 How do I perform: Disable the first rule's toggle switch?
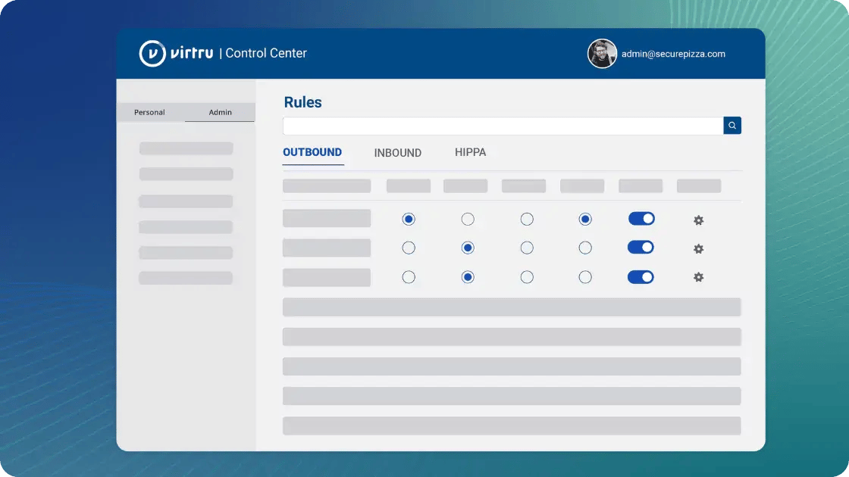[641, 219]
